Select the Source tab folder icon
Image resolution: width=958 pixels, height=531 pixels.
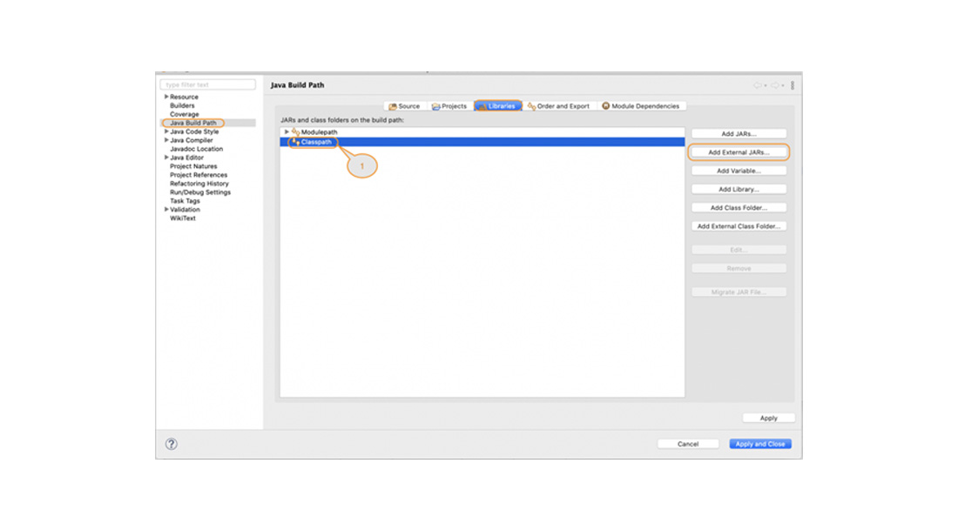point(394,105)
